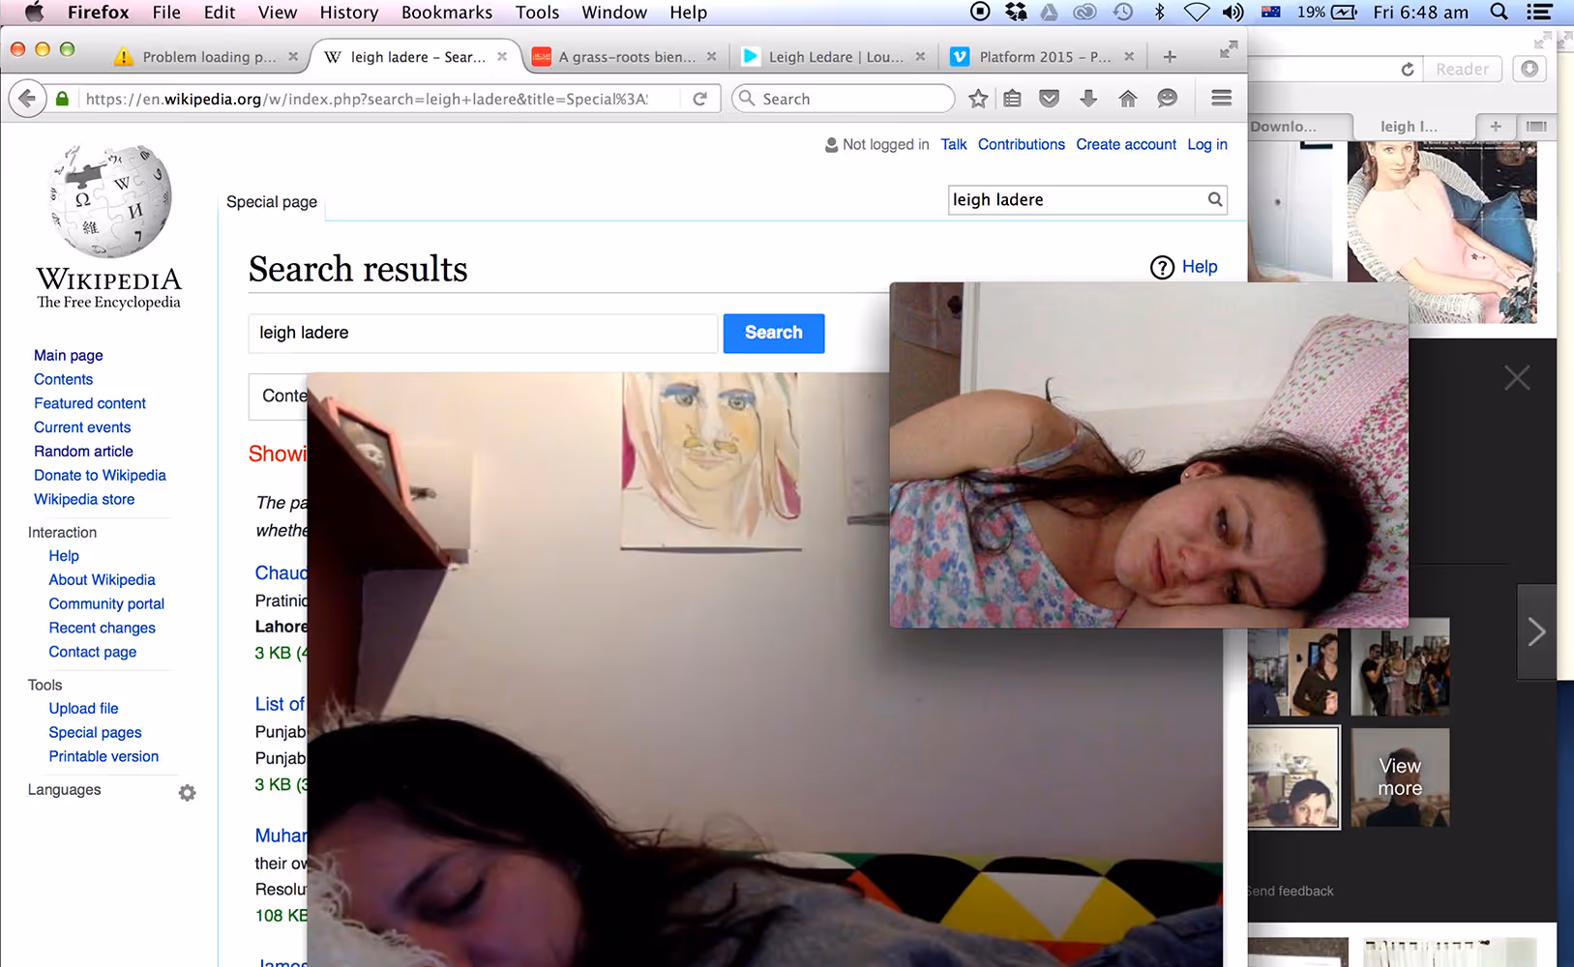
Task: Enter full screen with the Firefox expand arrows
Action: pyautogui.click(x=1228, y=50)
